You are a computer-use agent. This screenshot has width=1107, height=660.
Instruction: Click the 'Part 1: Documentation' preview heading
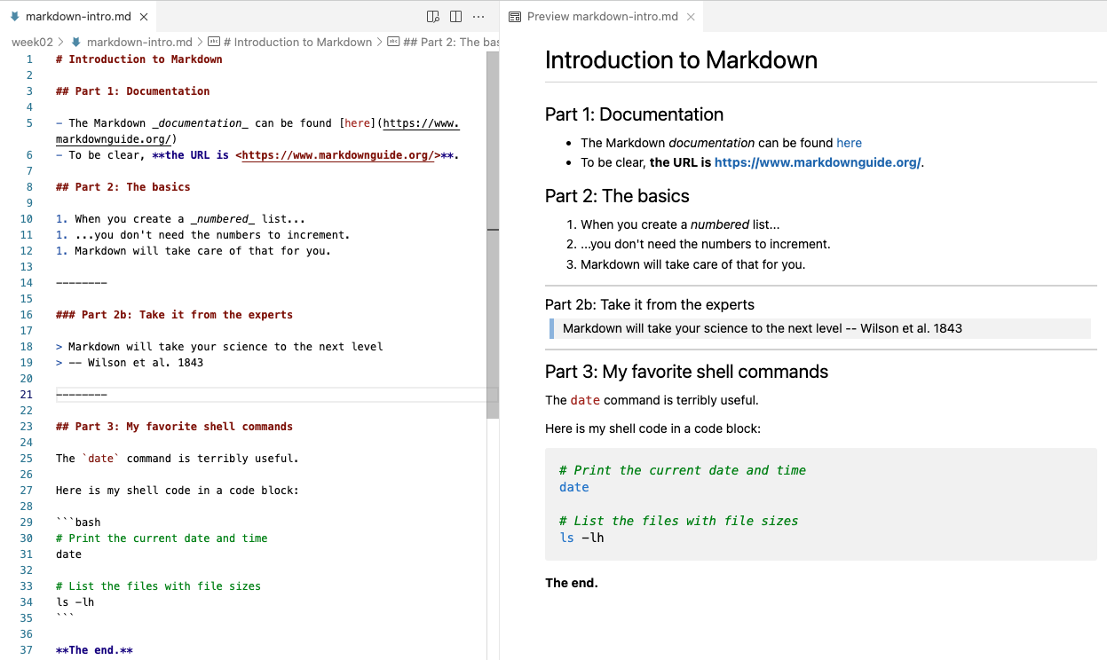(634, 114)
